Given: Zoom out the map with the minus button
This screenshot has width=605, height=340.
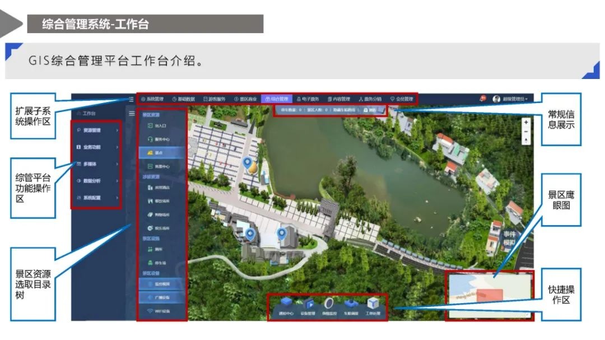Looking at the screenshot, I should coord(525,132).
